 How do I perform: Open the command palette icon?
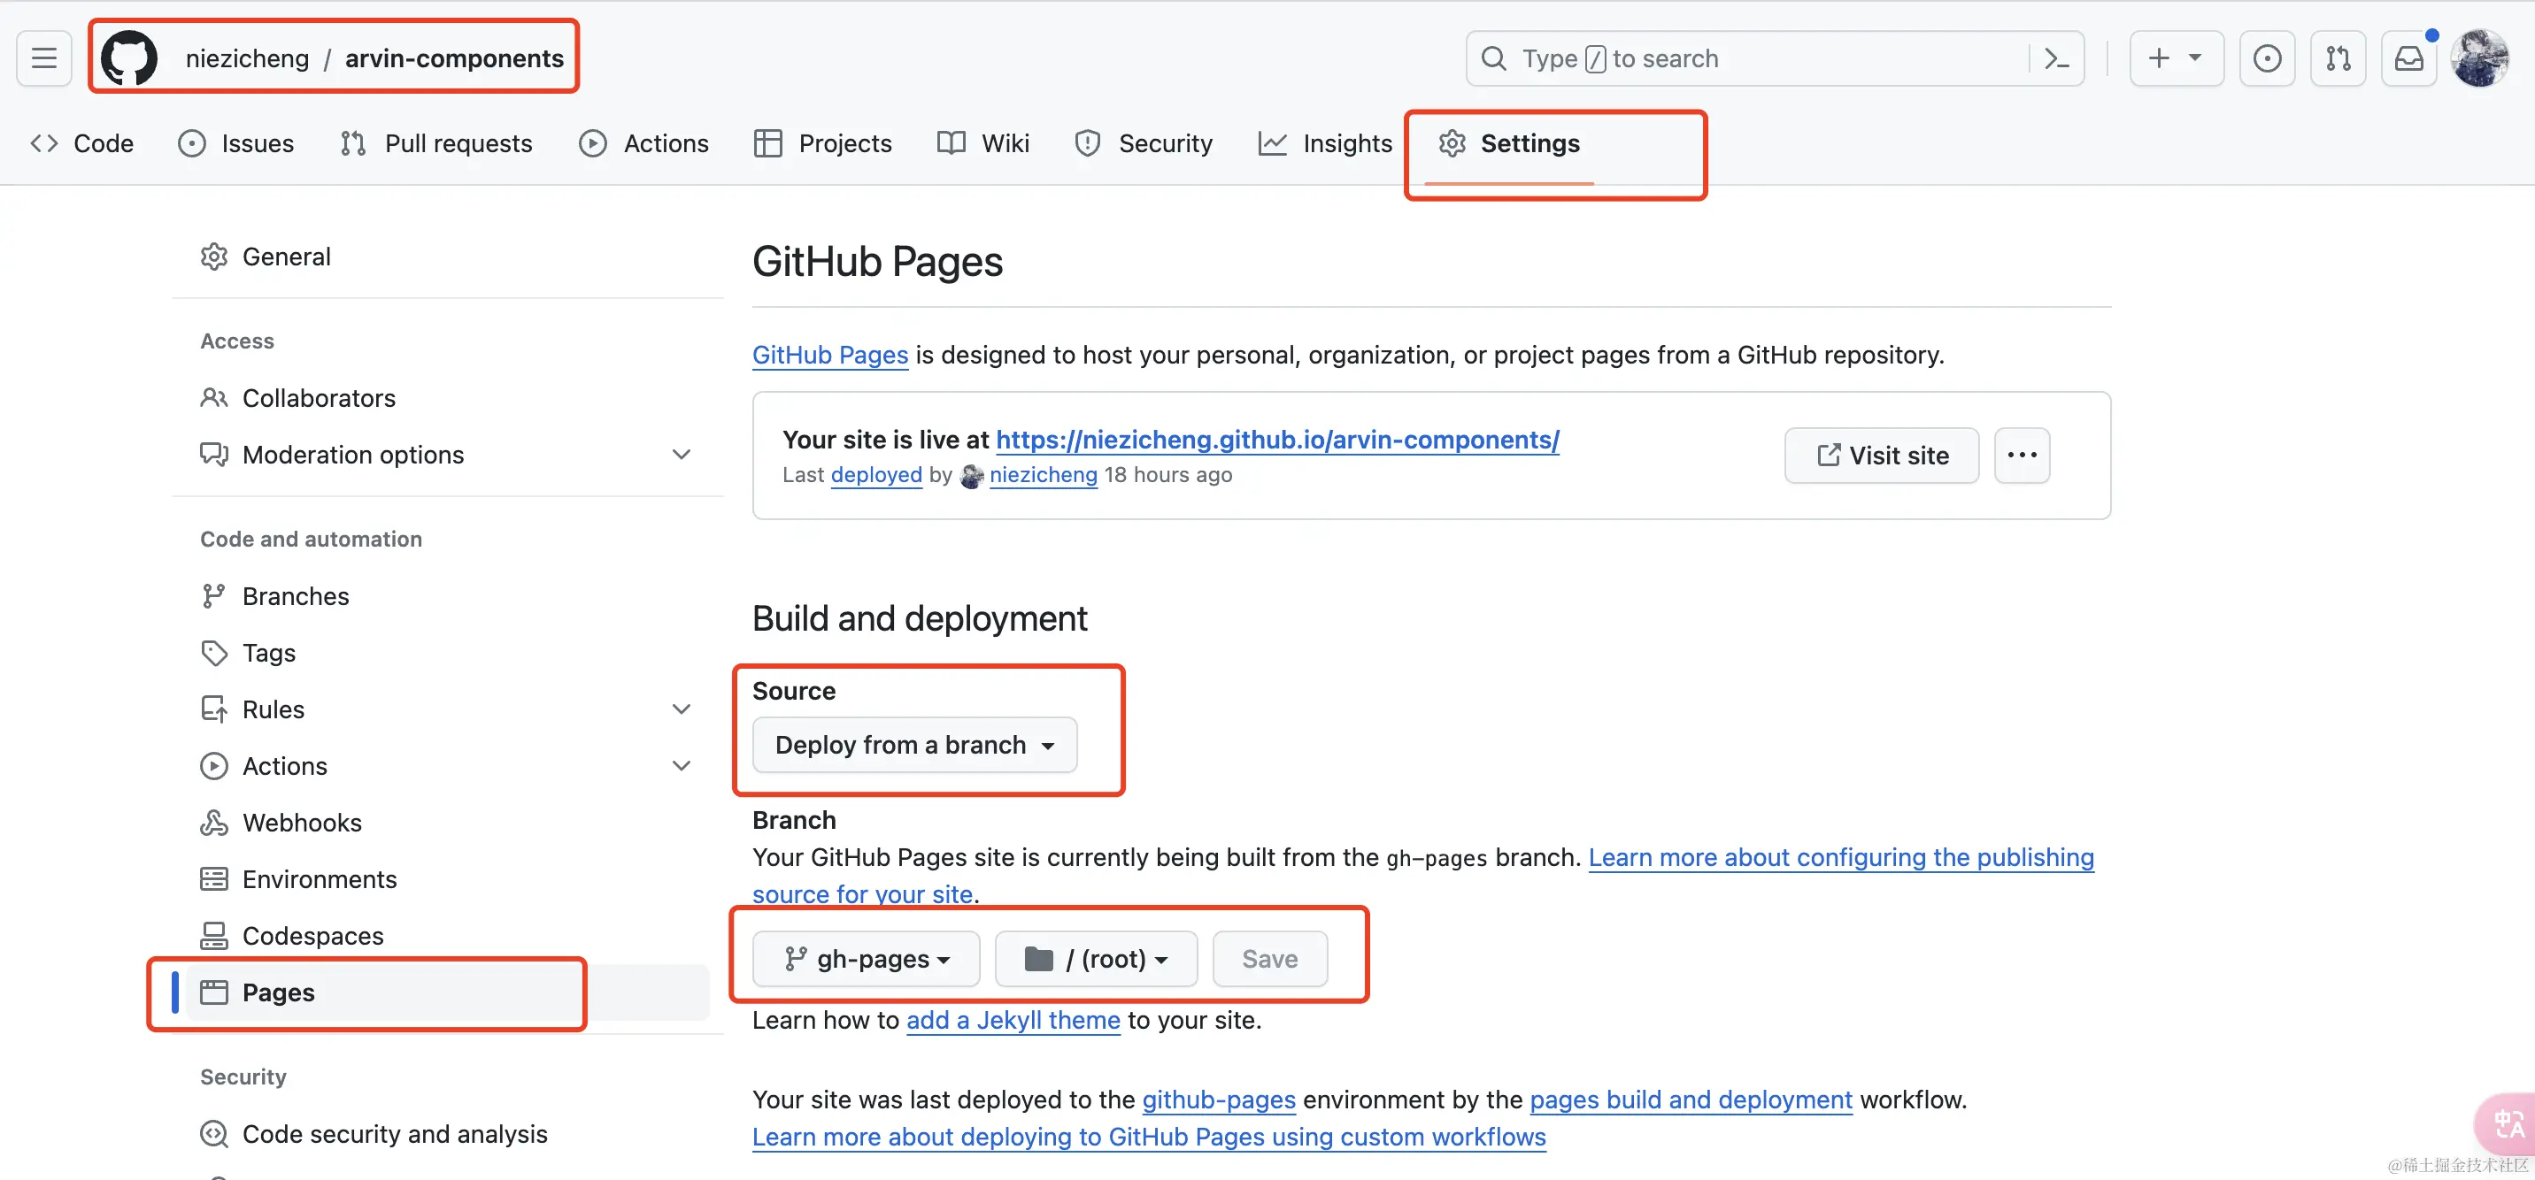[x=2056, y=59]
